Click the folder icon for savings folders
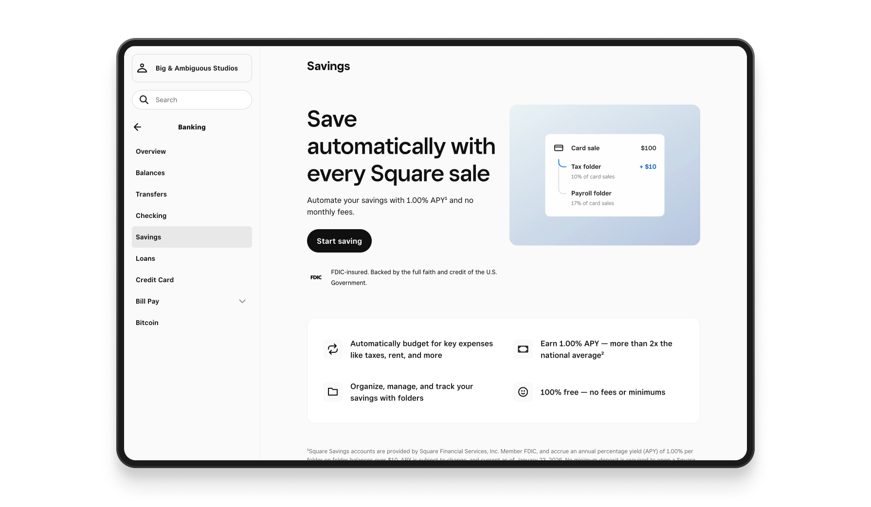This screenshot has height=507, width=871. tap(333, 392)
